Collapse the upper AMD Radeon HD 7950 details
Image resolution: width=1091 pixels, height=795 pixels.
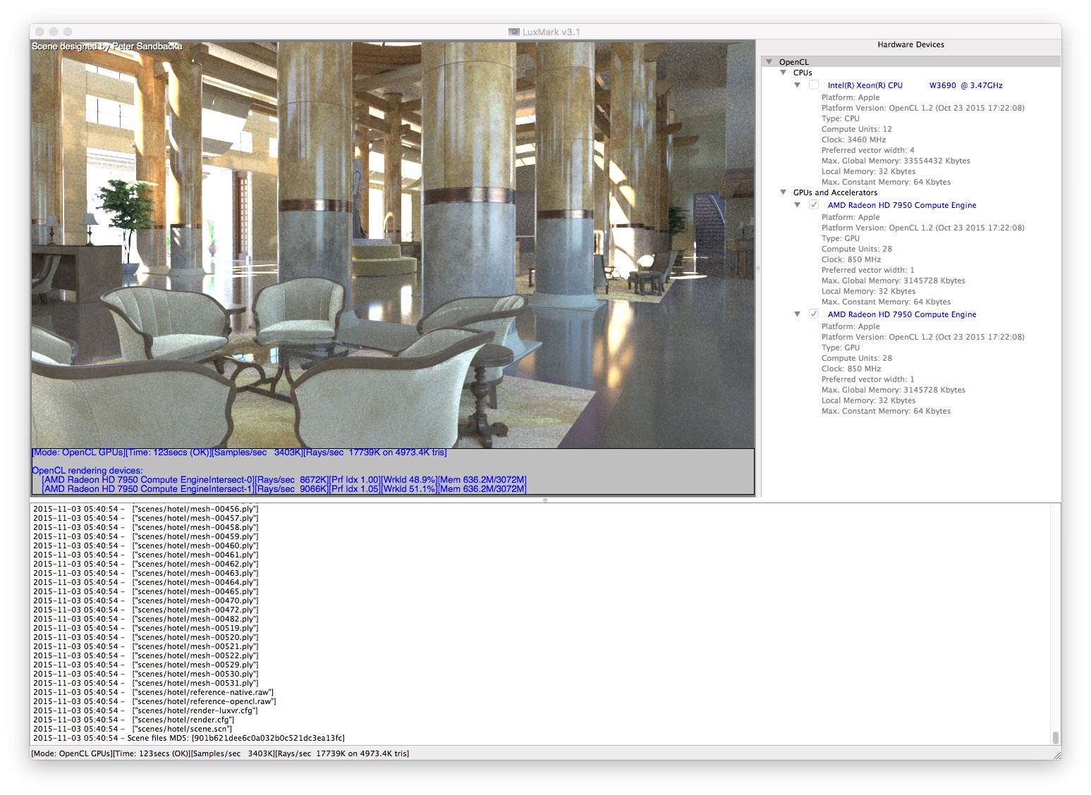coord(798,205)
